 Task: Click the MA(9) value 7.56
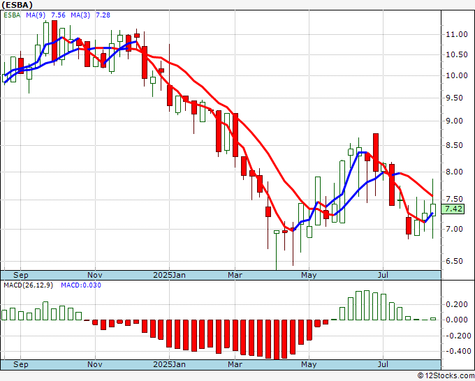58,15
